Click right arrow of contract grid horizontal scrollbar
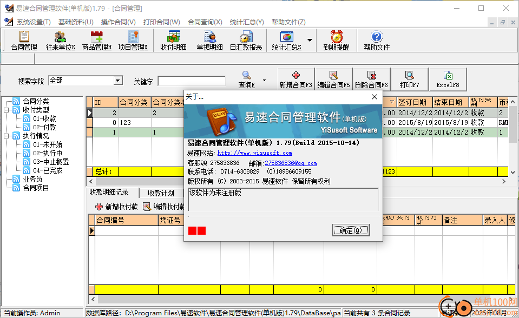This screenshot has width=519, height=318. 504,181
